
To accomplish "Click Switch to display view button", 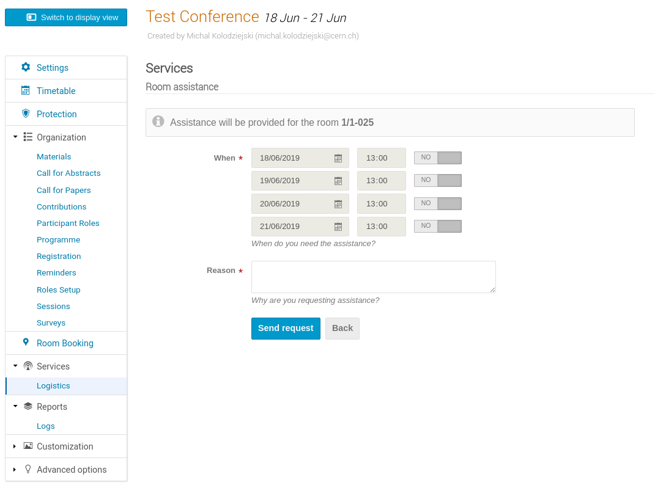I will 66,18.
